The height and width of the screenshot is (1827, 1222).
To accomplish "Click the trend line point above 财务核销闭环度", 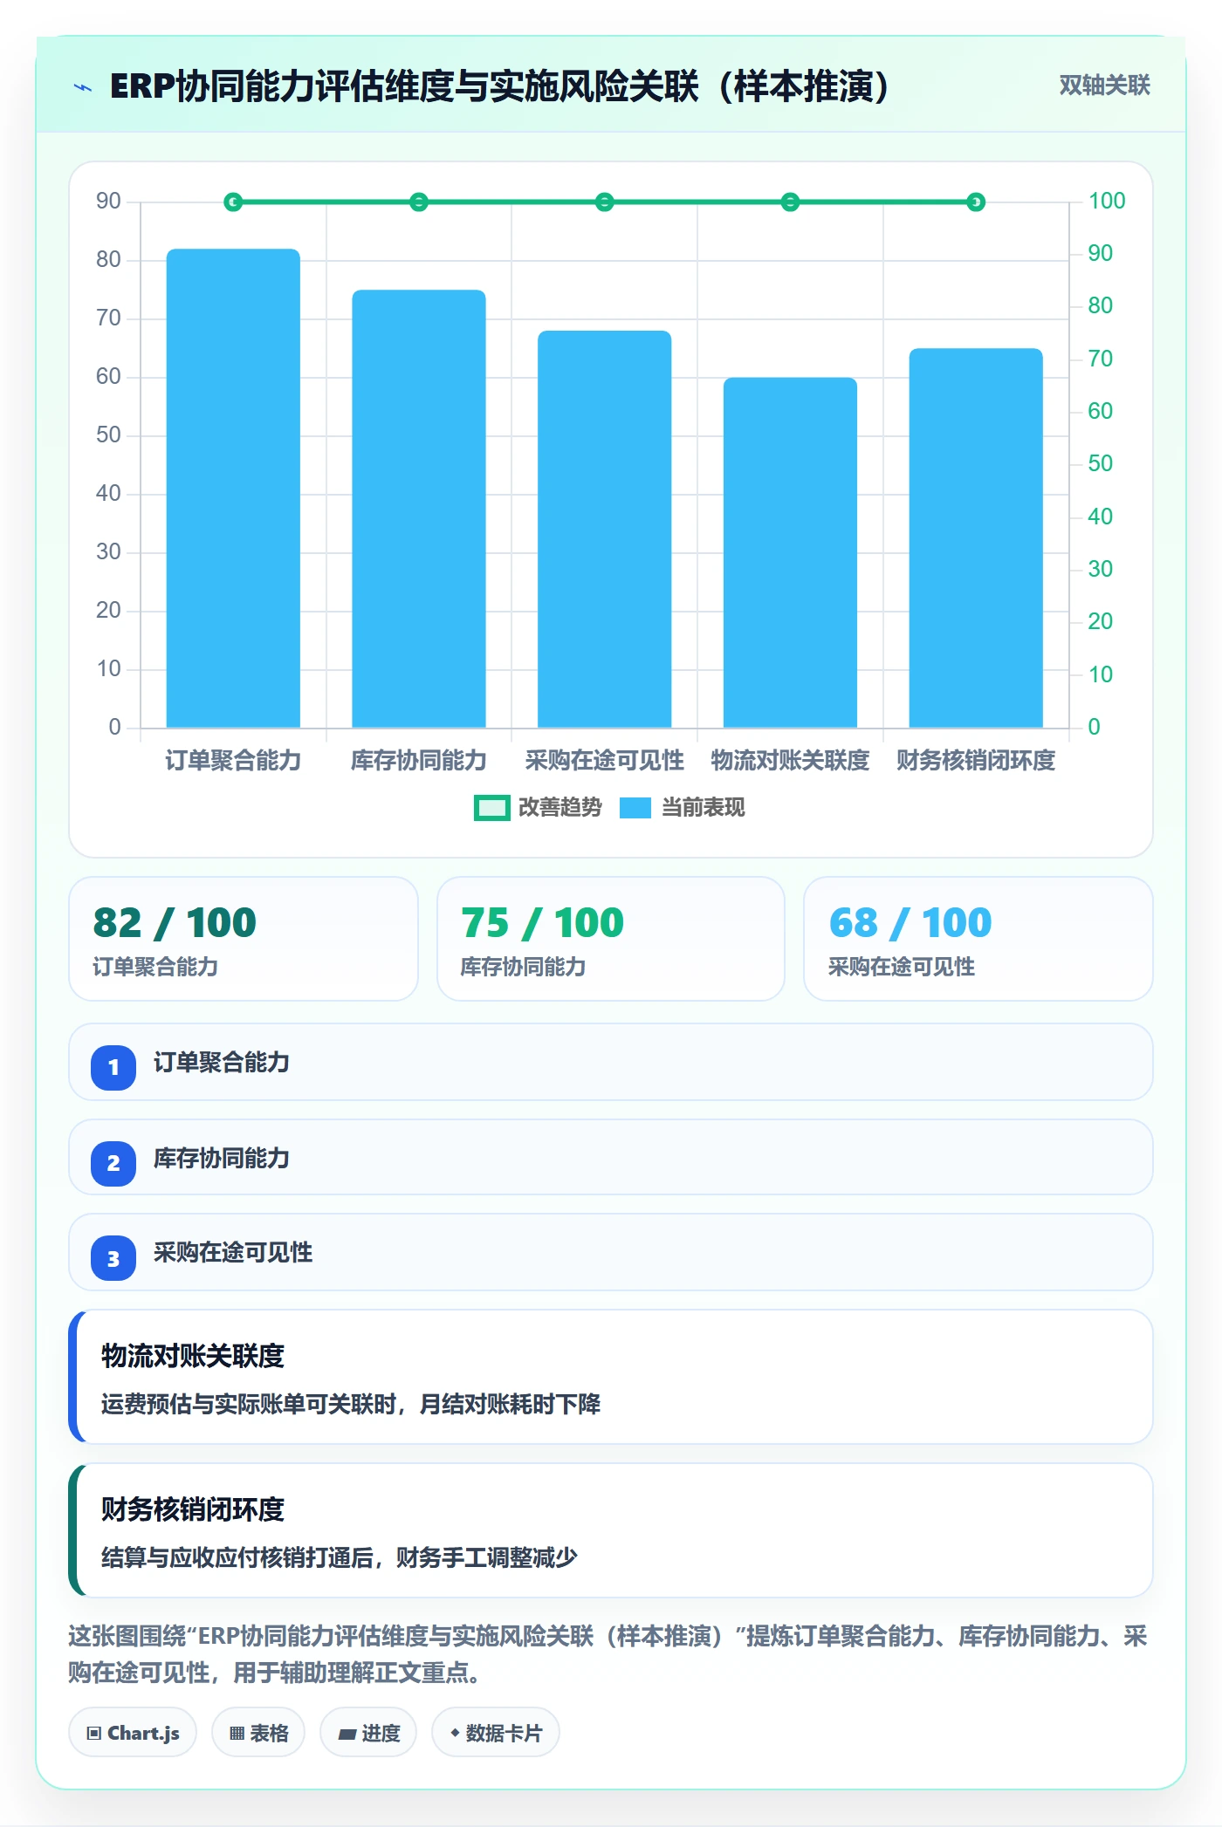I will [976, 202].
